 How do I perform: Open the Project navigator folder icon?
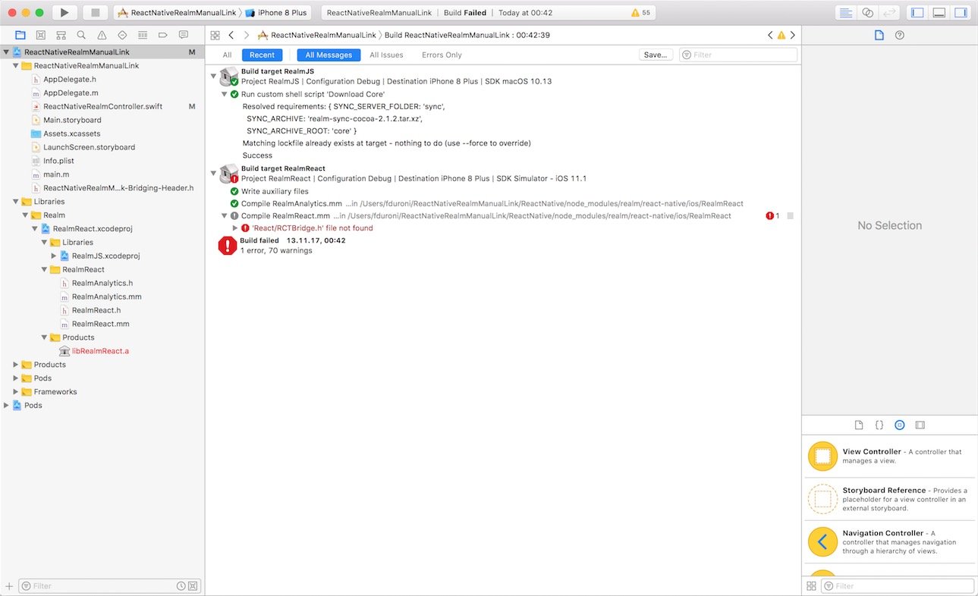point(20,35)
